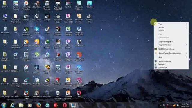The image size is (192, 108).
Task: Select the Poly_Bridge folder icon
Action: click(x=5, y=94)
